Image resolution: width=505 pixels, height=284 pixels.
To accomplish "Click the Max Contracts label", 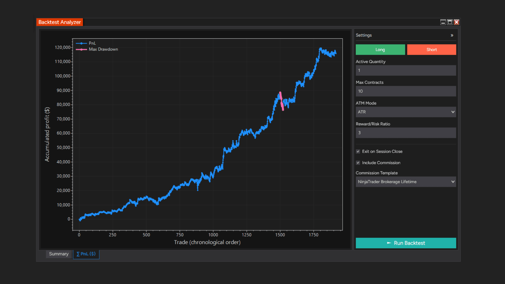I will (x=369, y=82).
